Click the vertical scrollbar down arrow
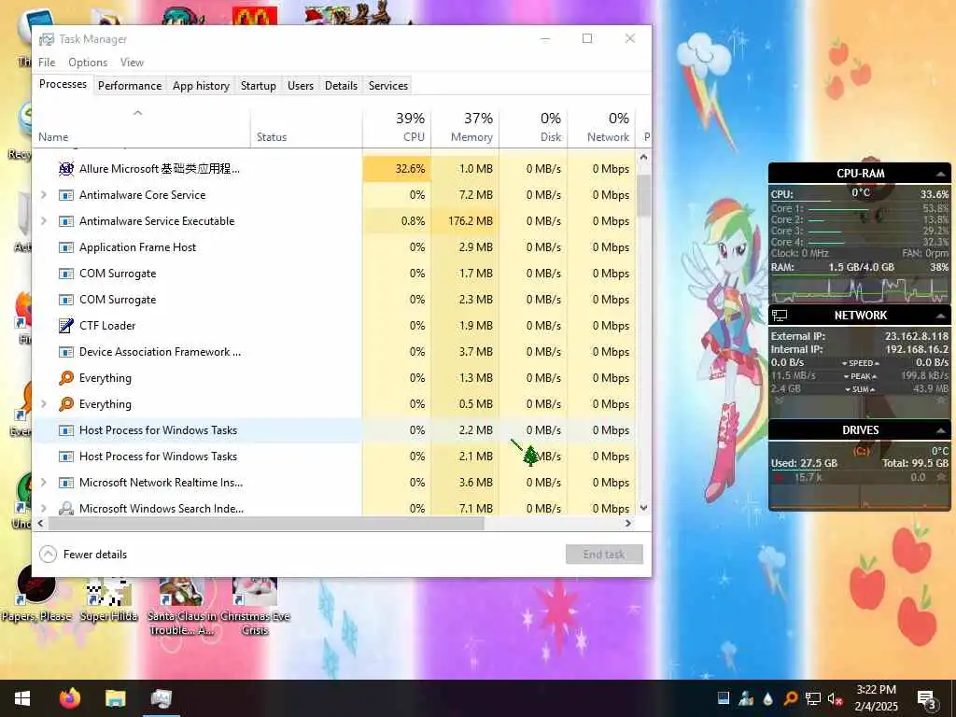 [x=644, y=508]
